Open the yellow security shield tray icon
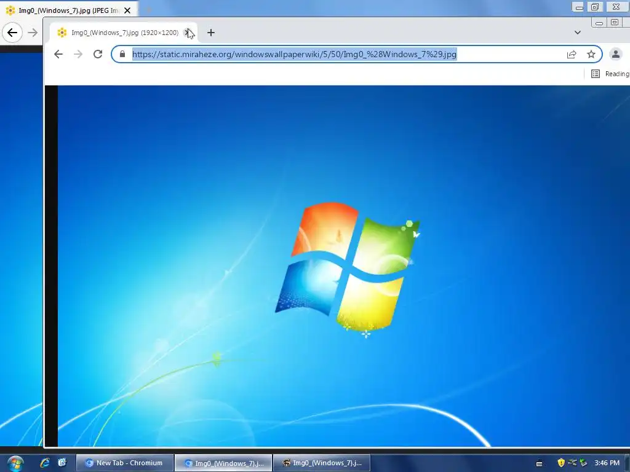Screen dimensions: 630x472 coord(561,463)
